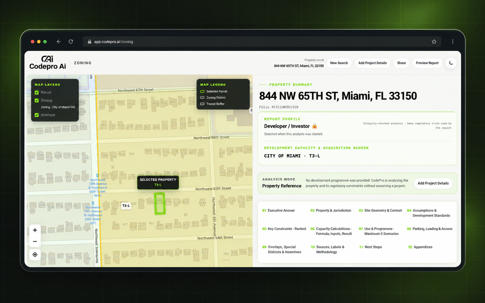
Task: Toggle dark mode with the moon icon
Action: 451,63
